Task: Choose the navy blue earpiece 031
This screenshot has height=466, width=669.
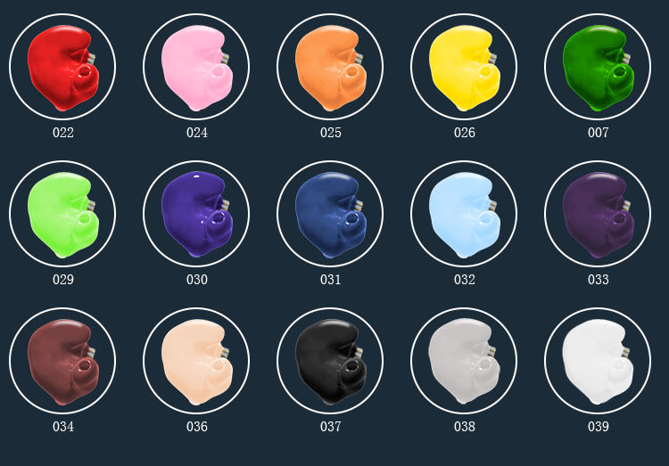Action: click(x=330, y=214)
